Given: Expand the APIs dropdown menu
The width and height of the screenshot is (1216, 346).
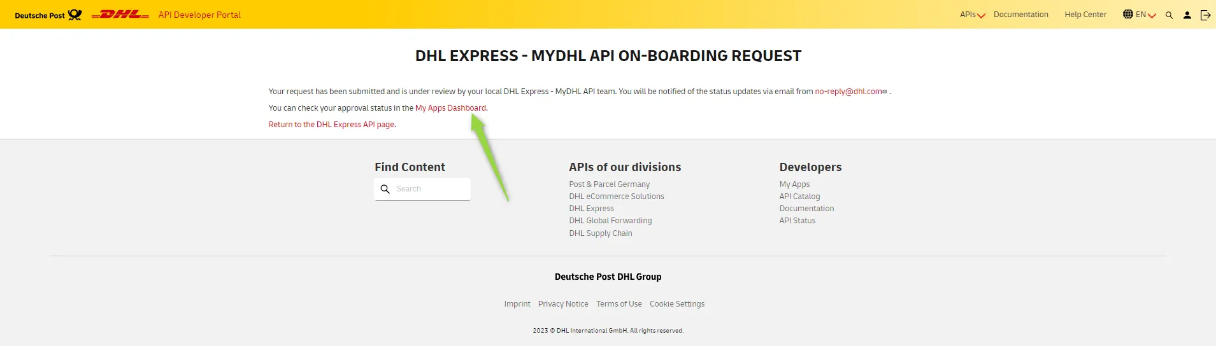Looking at the screenshot, I should point(972,15).
